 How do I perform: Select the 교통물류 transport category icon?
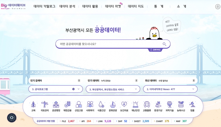click(147, 105)
